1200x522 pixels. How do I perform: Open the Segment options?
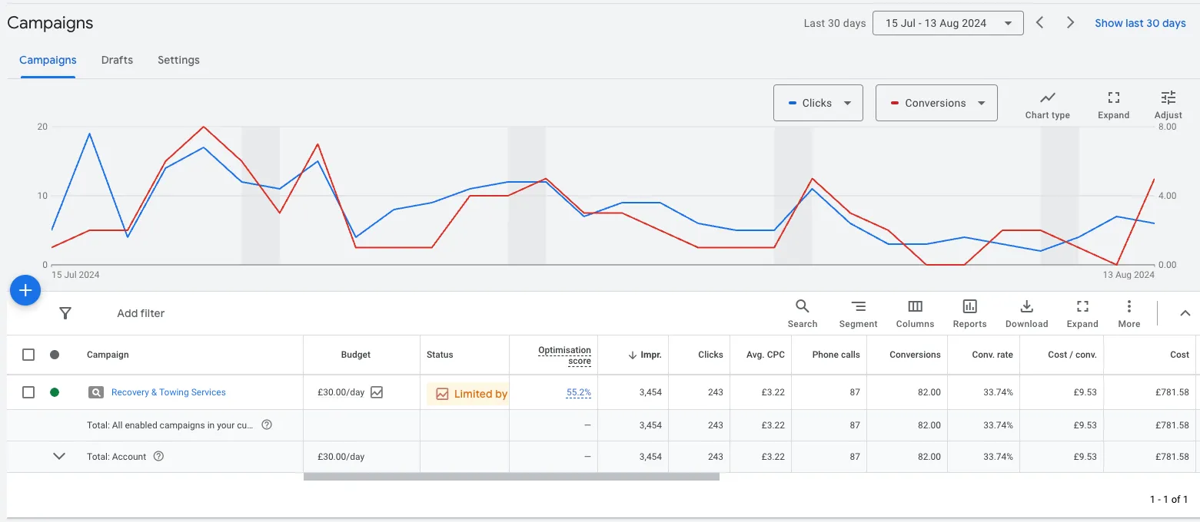858,313
